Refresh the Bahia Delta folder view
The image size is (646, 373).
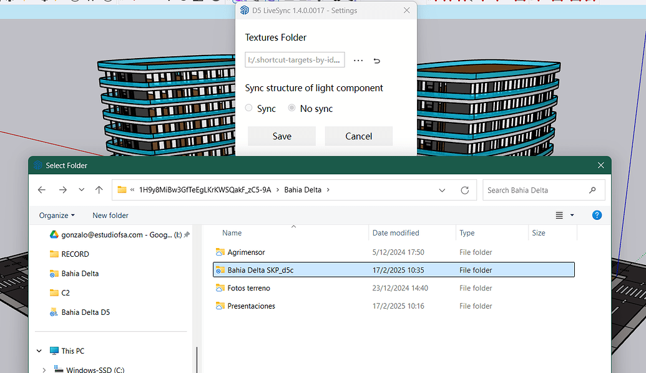pos(465,190)
